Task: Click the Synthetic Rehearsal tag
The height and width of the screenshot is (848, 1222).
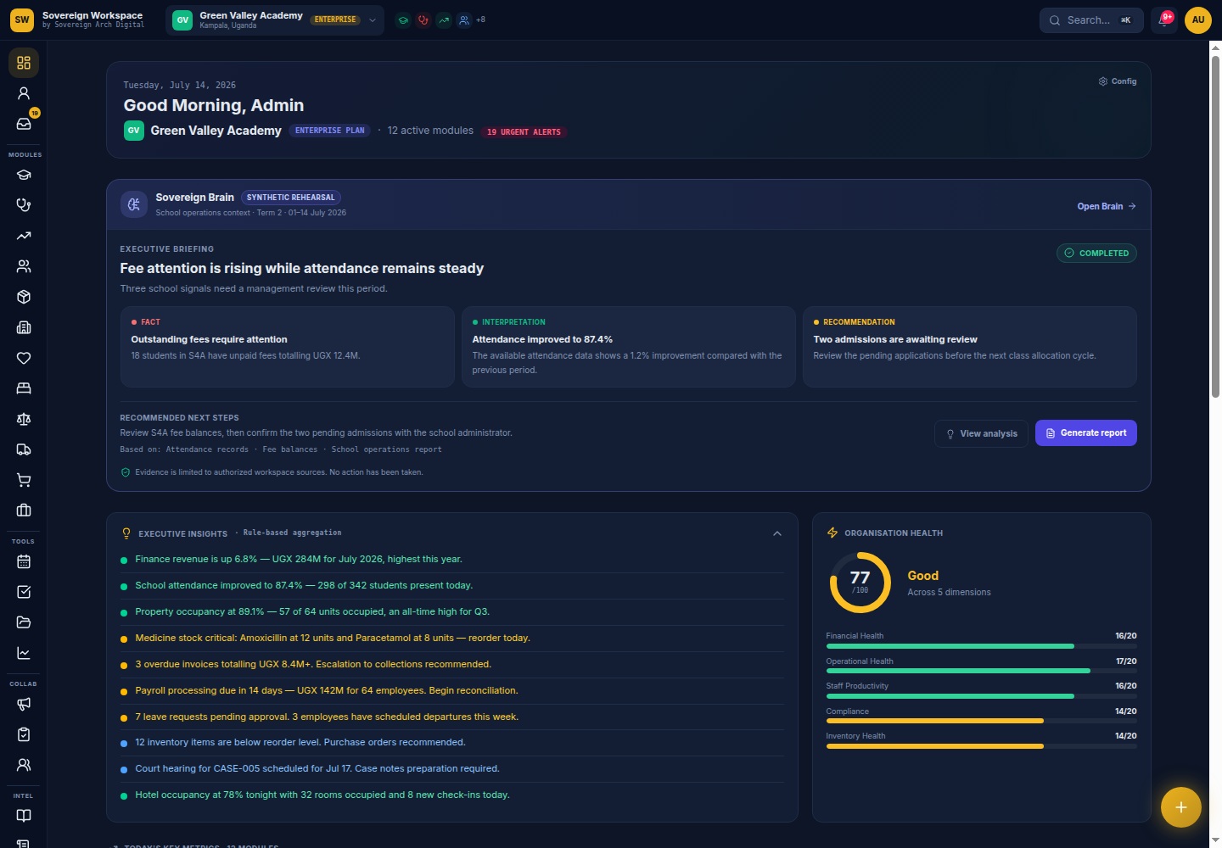Action: click(x=291, y=198)
